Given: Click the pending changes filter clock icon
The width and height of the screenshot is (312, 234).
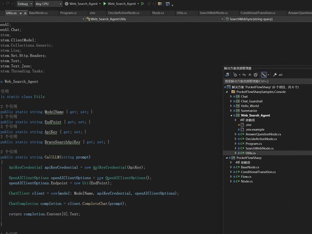Looking at the screenshot, I should coord(235,75).
